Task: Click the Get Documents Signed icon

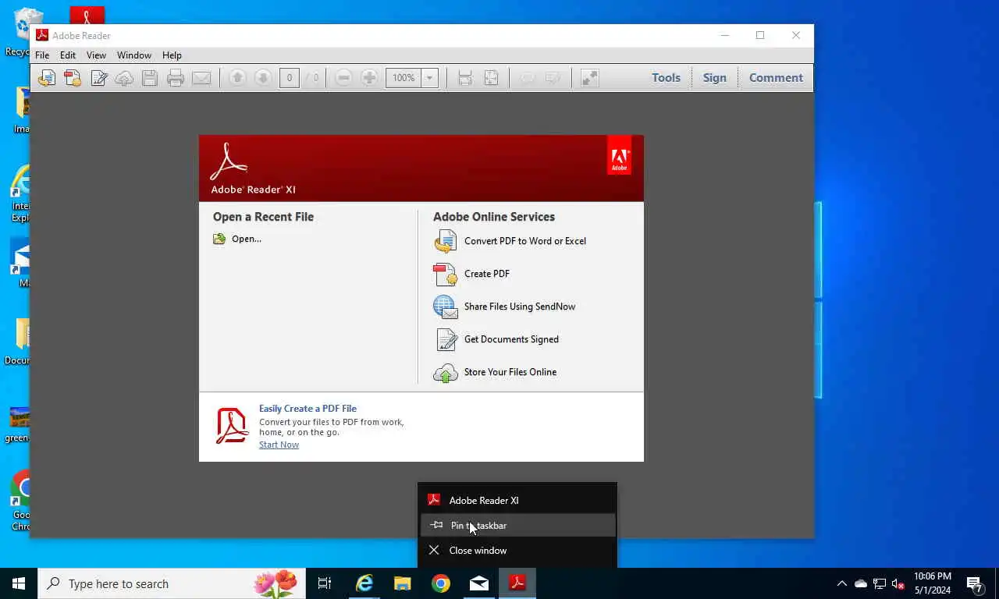Action: coord(446,340)
